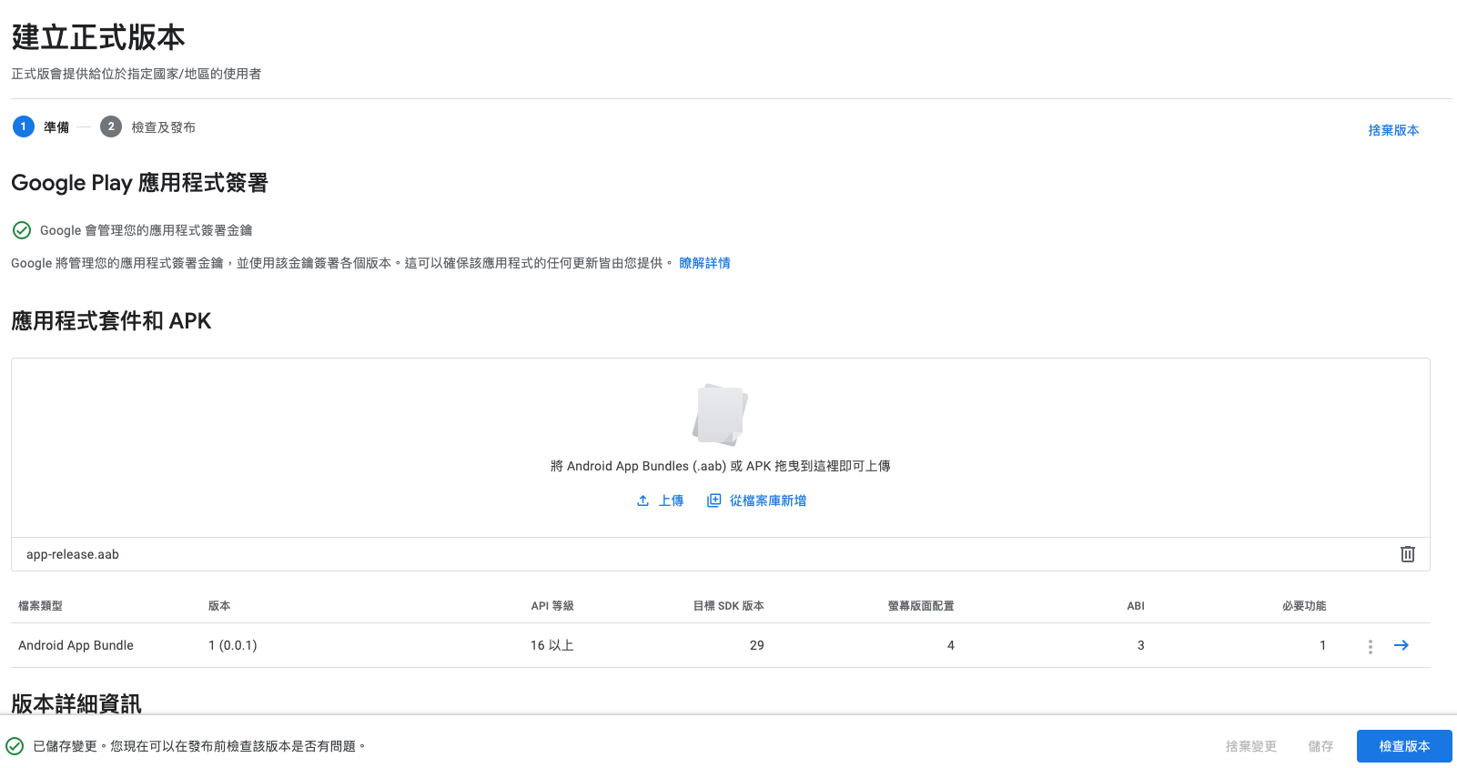
Task: Click the green check icon beside signing key status
Action: (22, 230)
